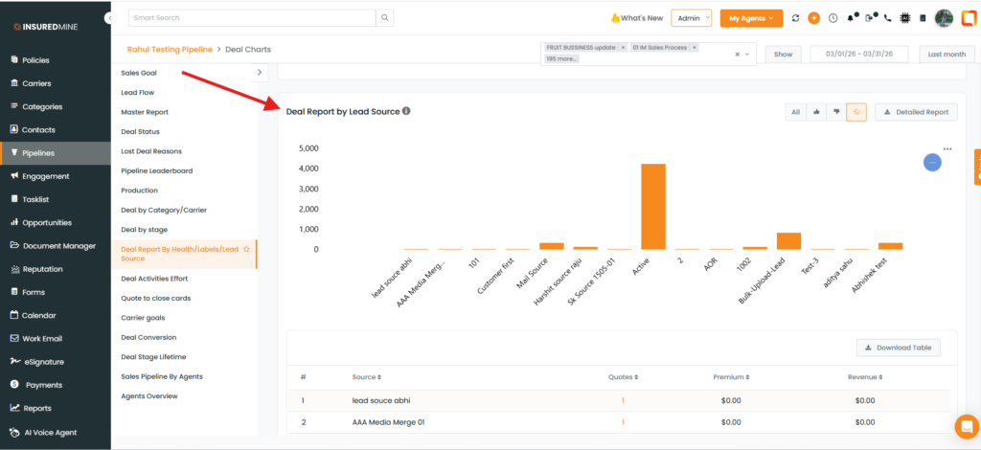
Task: Open the notifications bell icon
Action: point(851,18)
